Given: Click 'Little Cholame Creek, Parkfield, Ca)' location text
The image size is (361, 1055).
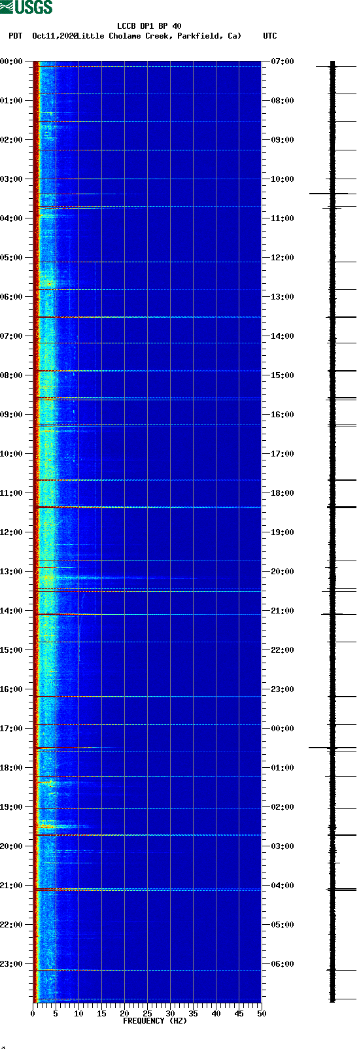Looking at the screenshot, I should click(x=159, y=36).
